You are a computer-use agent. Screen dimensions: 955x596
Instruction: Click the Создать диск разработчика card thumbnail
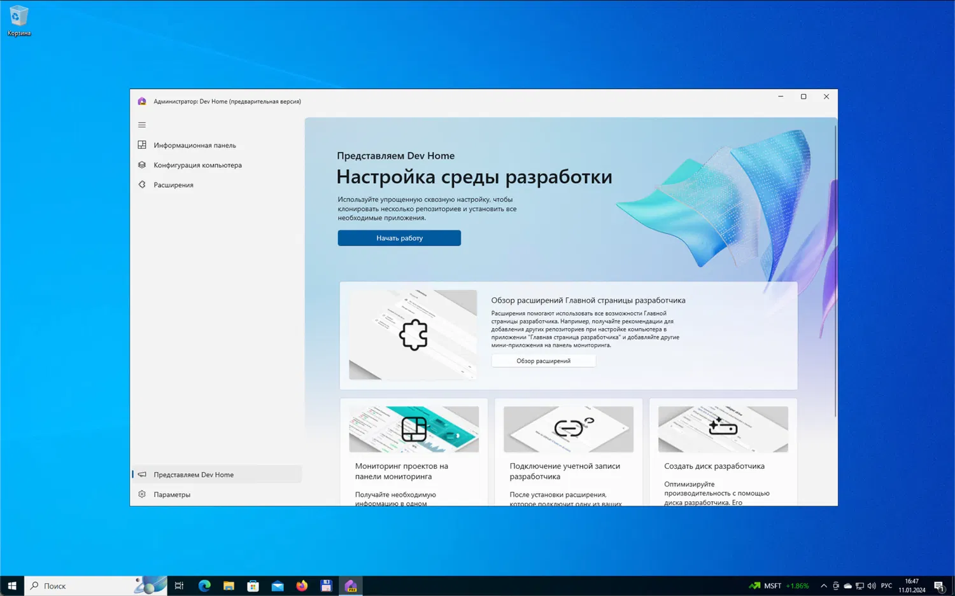723,429
